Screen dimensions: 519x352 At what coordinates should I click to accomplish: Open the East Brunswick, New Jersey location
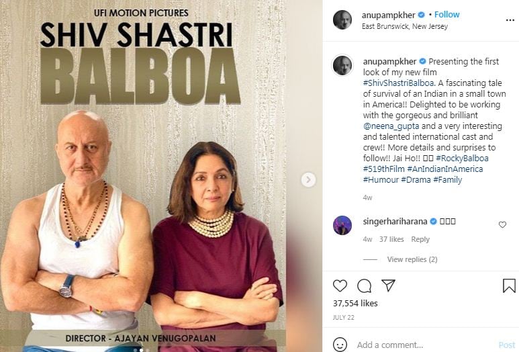[404, 26]
